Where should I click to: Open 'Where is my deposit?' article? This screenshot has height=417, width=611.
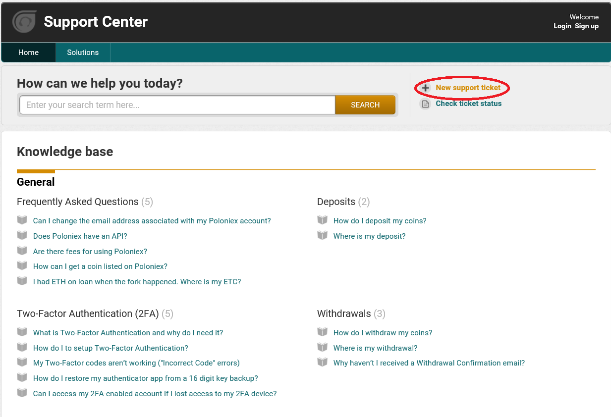click(x=369, y=236)
